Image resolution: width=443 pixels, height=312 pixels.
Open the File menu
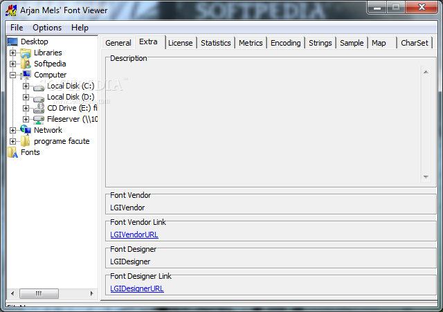pyautogui.click(x=17, y=28)
